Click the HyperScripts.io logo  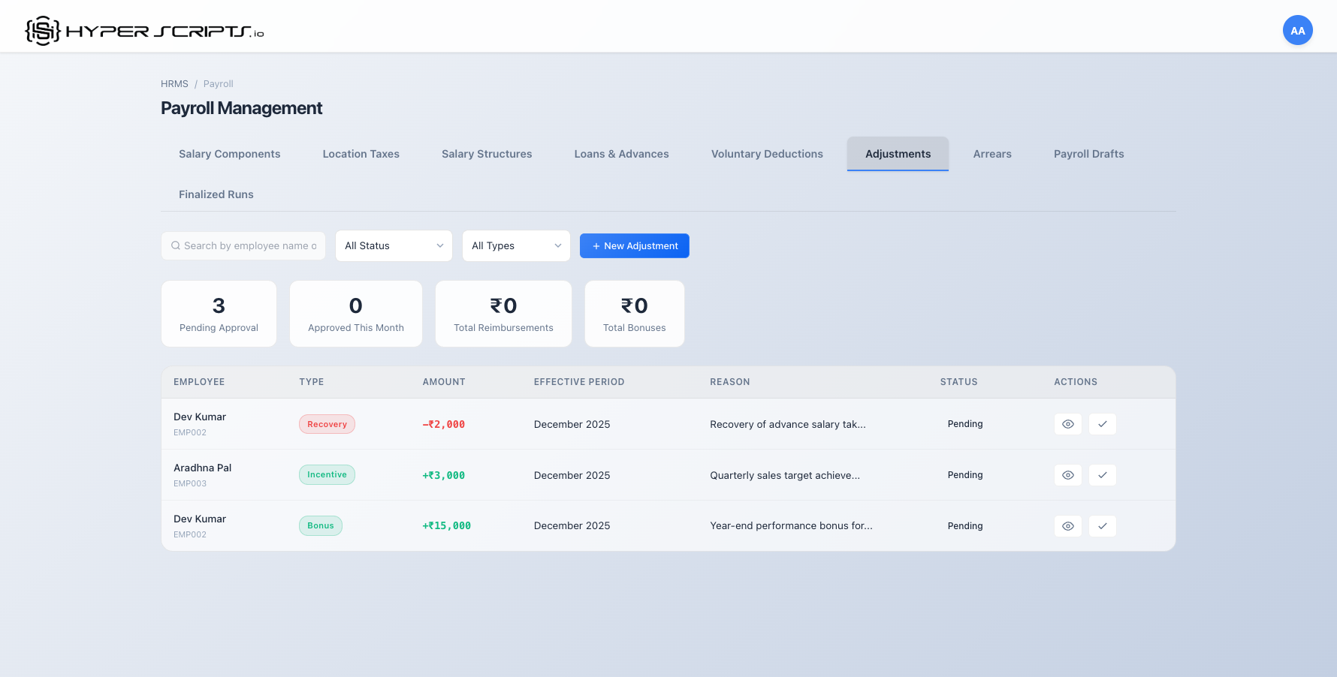click(144, 31)
